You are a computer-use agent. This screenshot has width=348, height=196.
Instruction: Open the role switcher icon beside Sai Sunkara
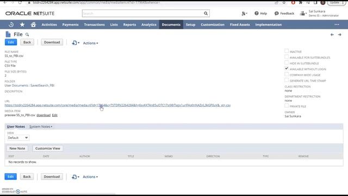(303, 14)
